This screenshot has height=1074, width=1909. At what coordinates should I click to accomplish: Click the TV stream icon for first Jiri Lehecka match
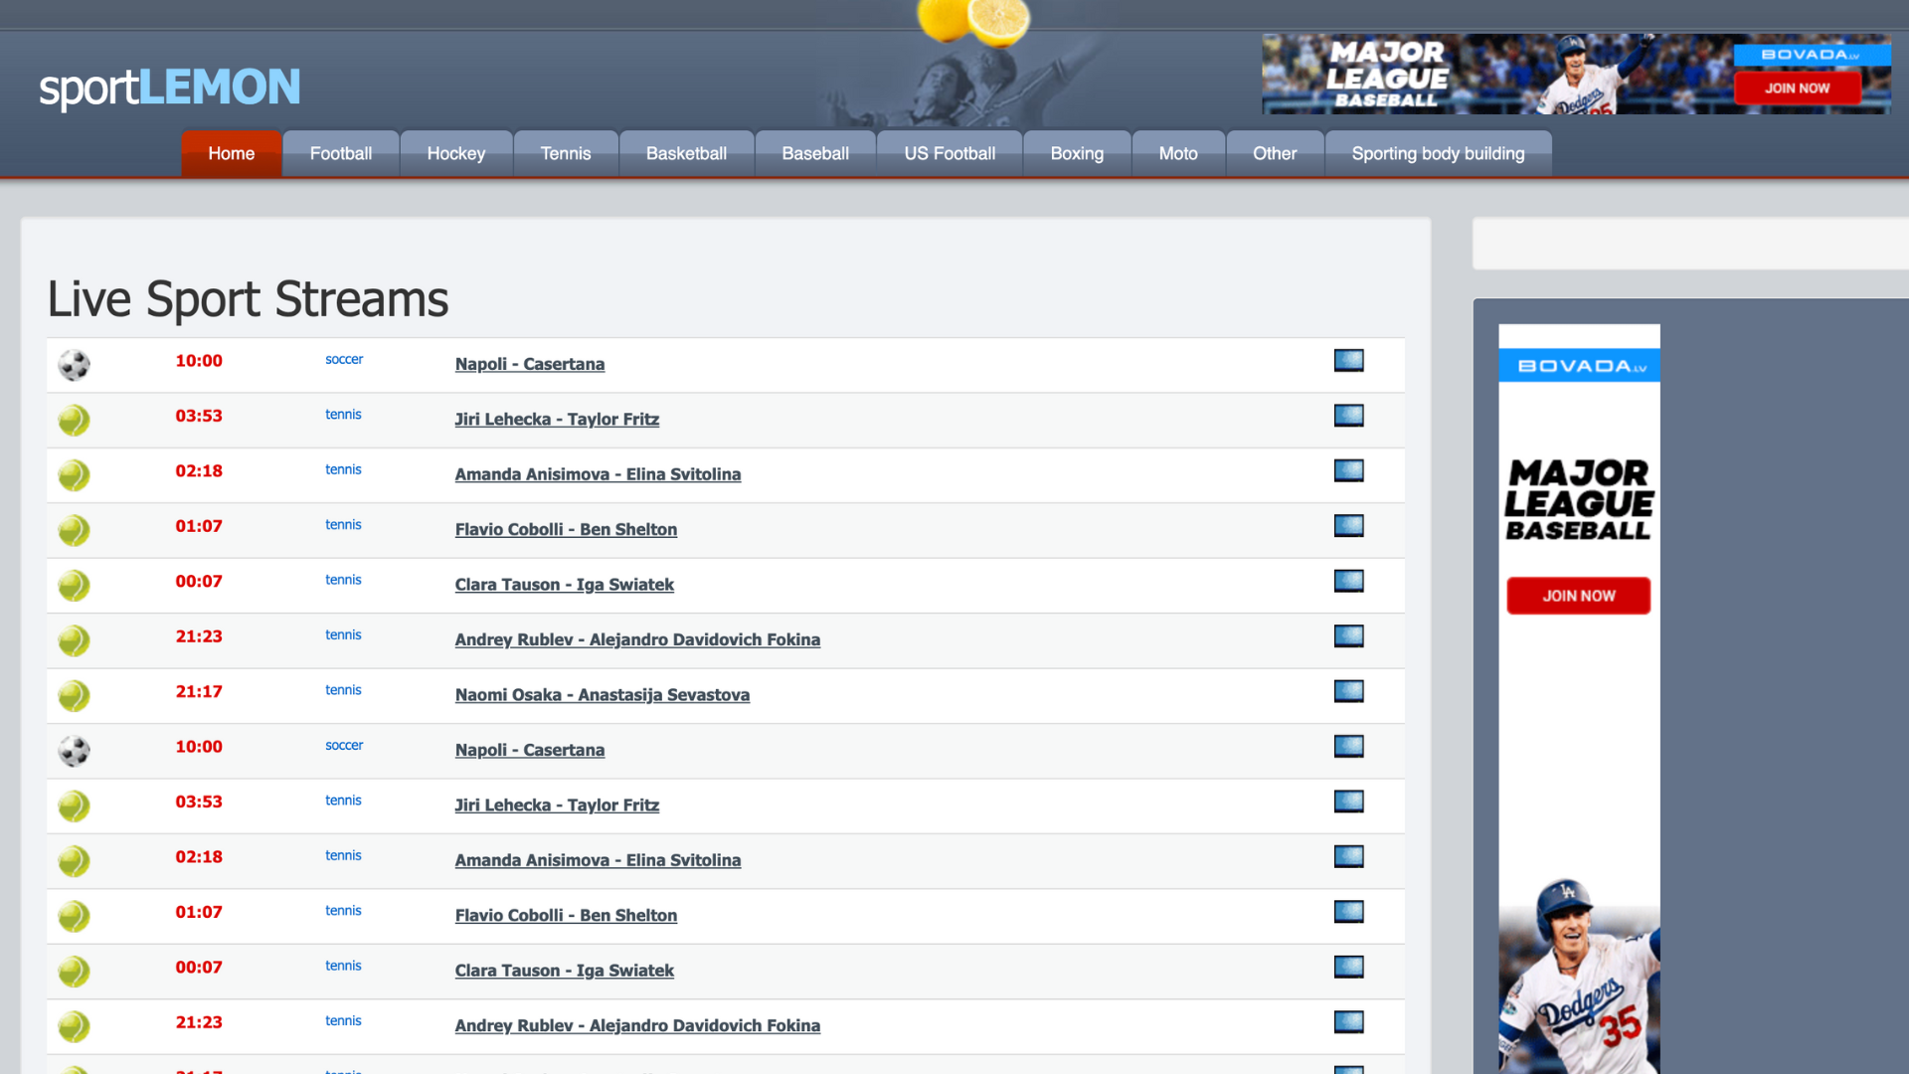(1348, 416)
